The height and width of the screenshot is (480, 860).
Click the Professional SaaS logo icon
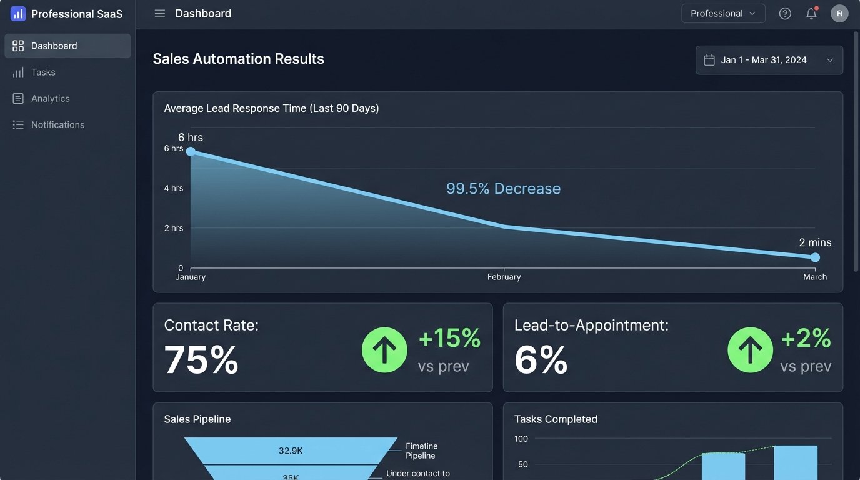point(17,13)
